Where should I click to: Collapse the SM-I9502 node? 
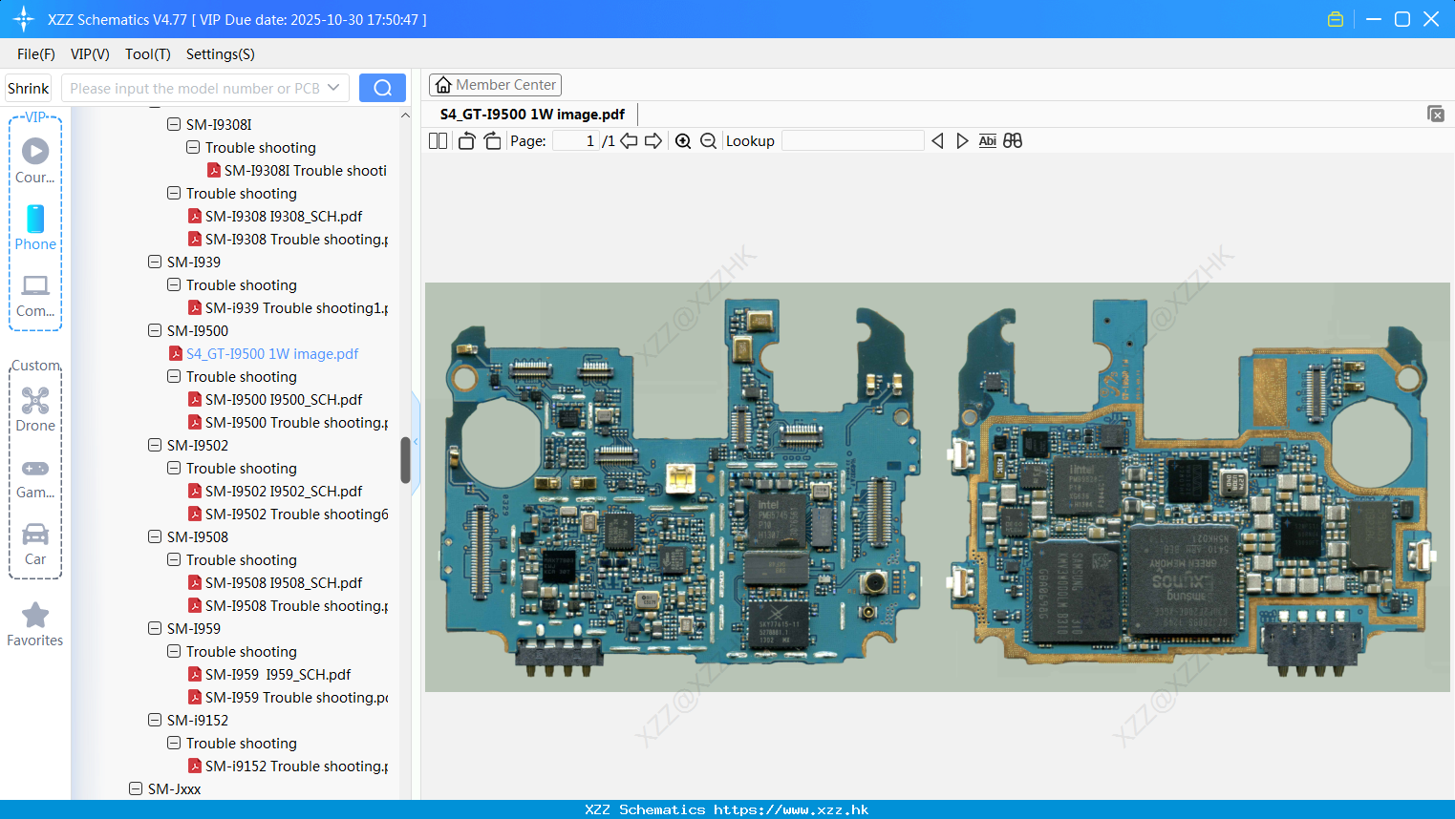(x=155, y=445)
